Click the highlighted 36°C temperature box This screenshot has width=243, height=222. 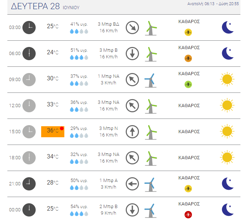click(x=53, y=132)
